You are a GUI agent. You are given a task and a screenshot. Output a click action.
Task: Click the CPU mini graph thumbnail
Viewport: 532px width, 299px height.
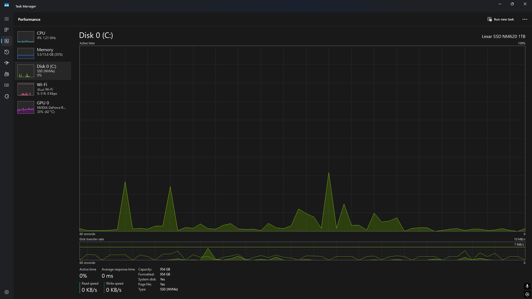click(x=26, y=37)
